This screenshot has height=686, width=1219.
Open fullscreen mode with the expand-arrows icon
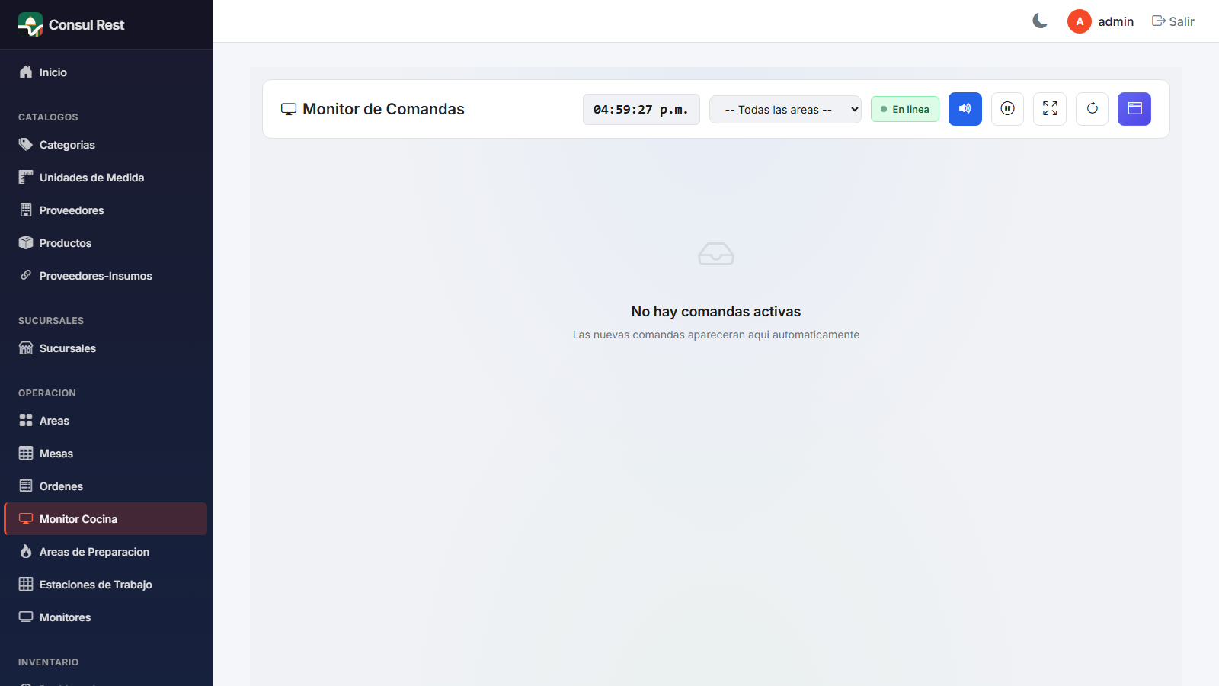click(x=1050, y=109)
